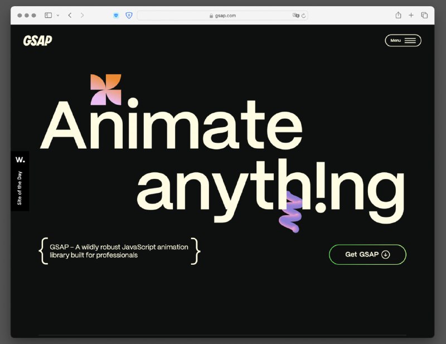Click the orange pinwheel graphic

point(106,90)
